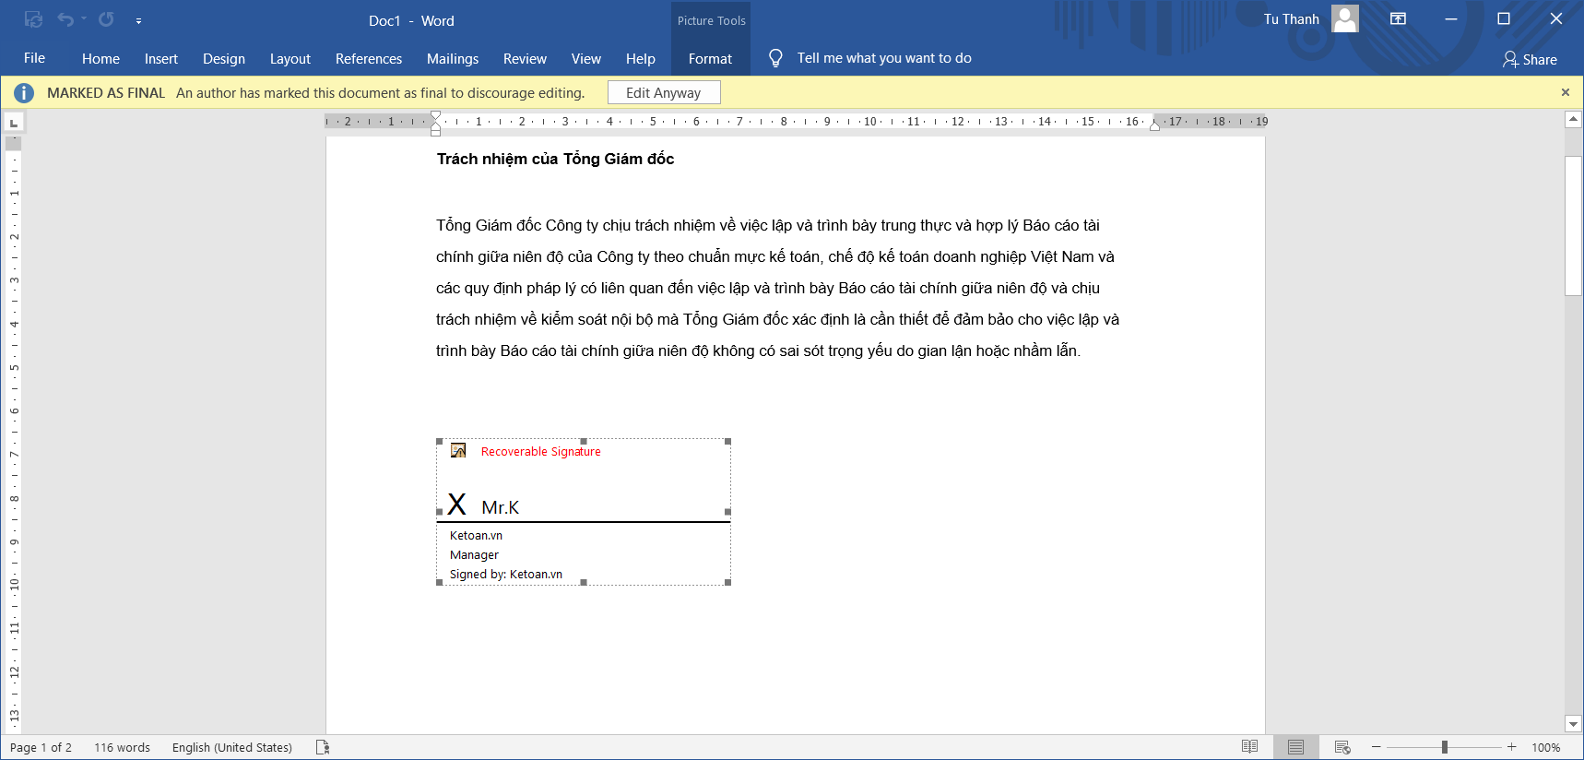The height and width of the screenshot is (760, 1584).
Task: Click 'Signed by: Ketoan.vn' text
Action: [x=506, y=574]
